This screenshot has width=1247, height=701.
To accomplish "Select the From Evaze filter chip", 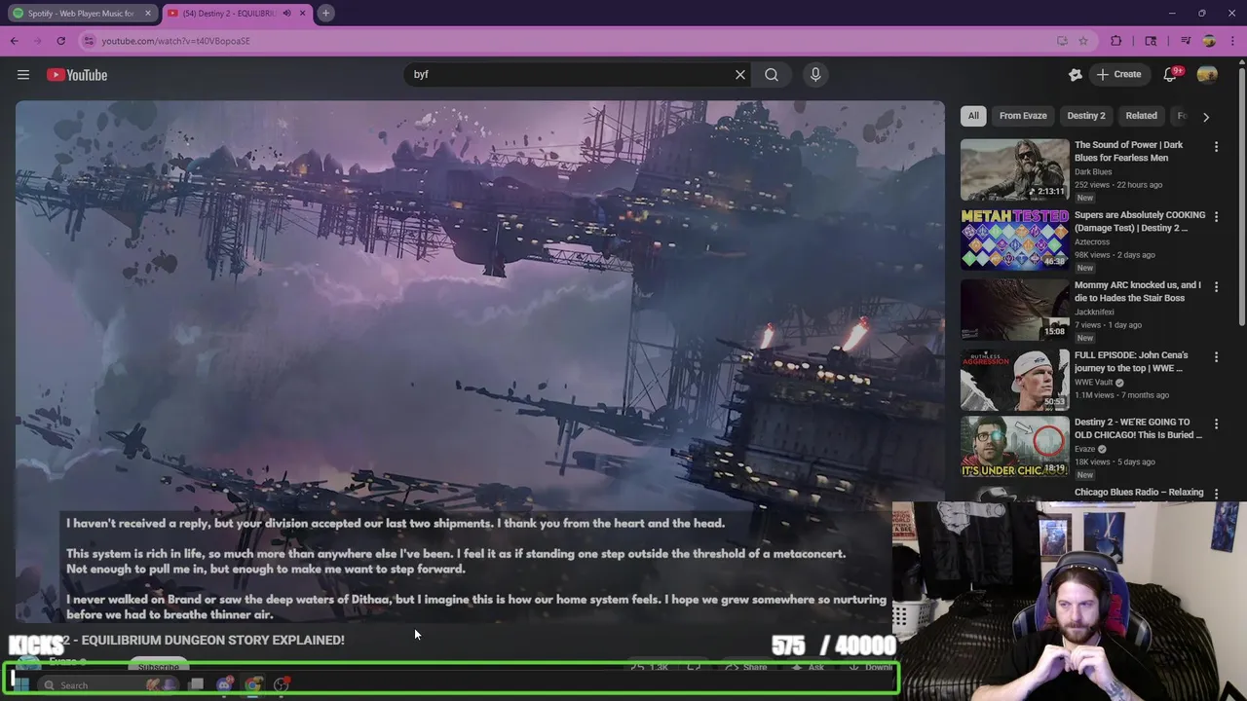I will (1023, 116).
